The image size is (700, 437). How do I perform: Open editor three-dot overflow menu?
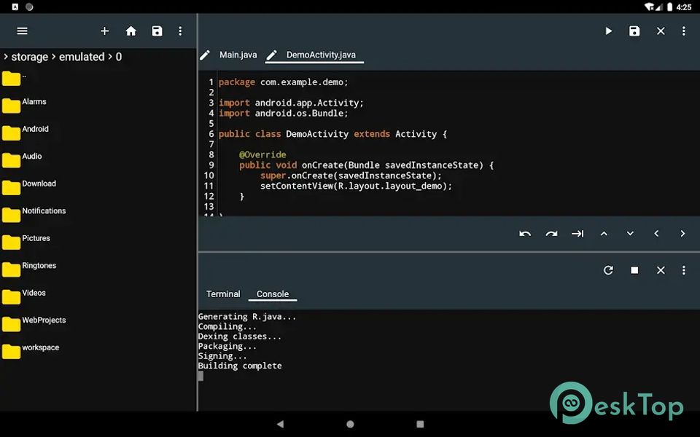coord(683,31)
